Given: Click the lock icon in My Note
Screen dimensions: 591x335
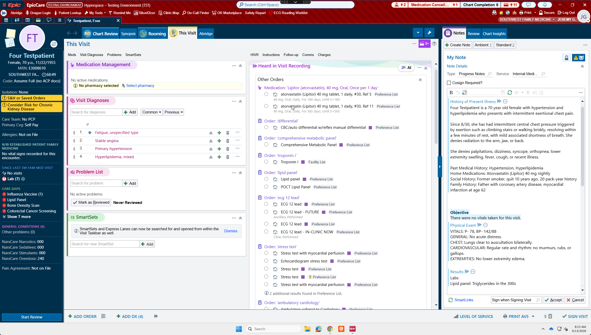Looking at the screenshot, I should click(x=566, y=58).
